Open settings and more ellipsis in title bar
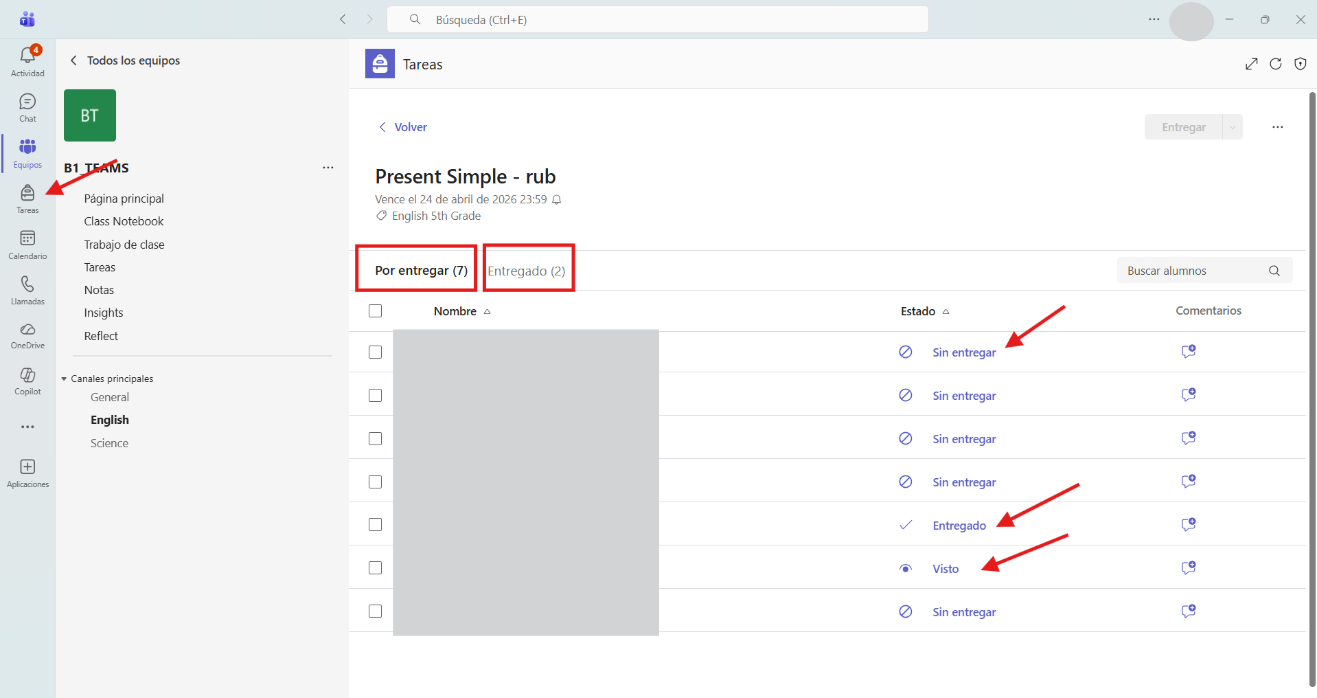1317x698 pixels. tap(1154, 19)
